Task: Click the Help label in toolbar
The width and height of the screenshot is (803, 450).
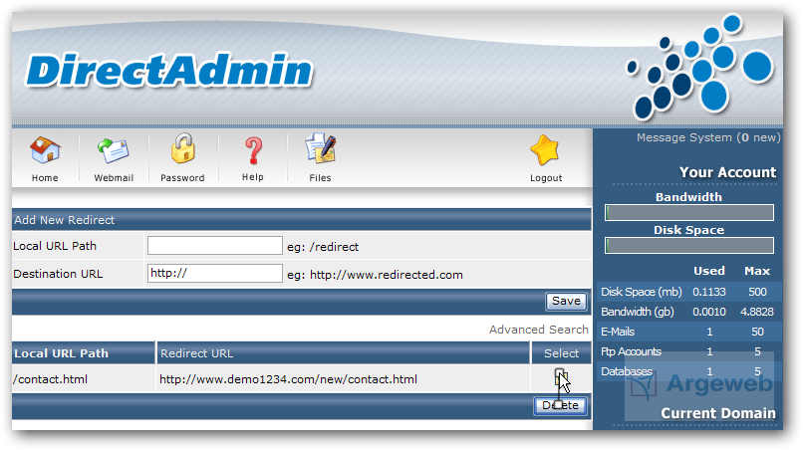Action: (x=253, y=177)
